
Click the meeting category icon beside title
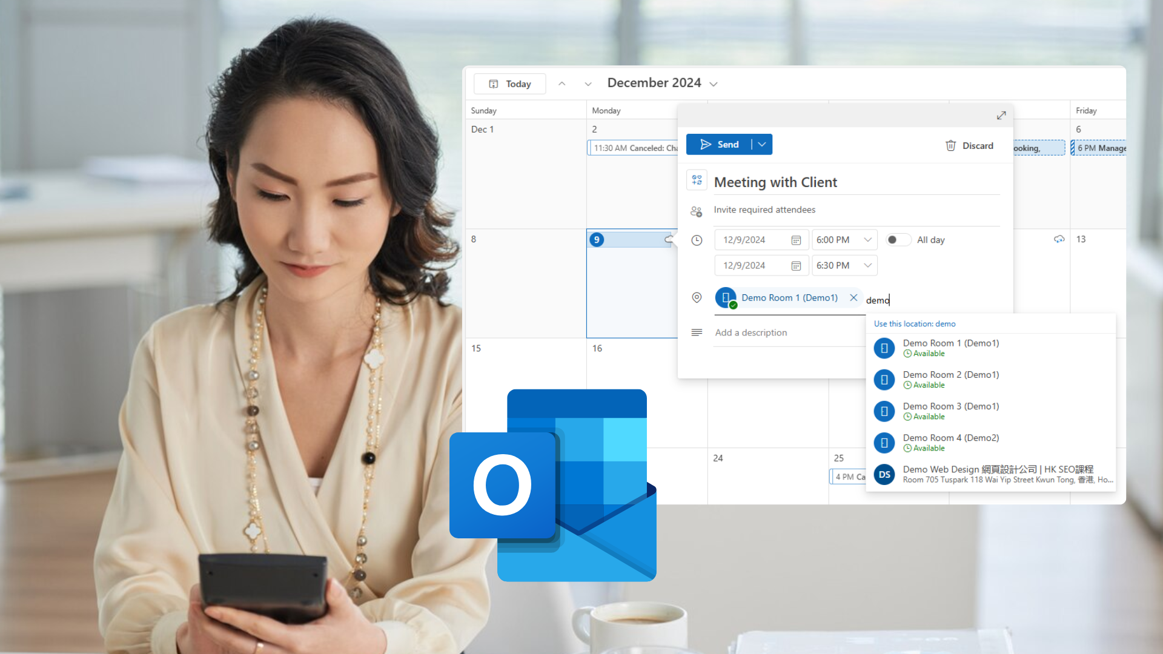coord(697,180)
